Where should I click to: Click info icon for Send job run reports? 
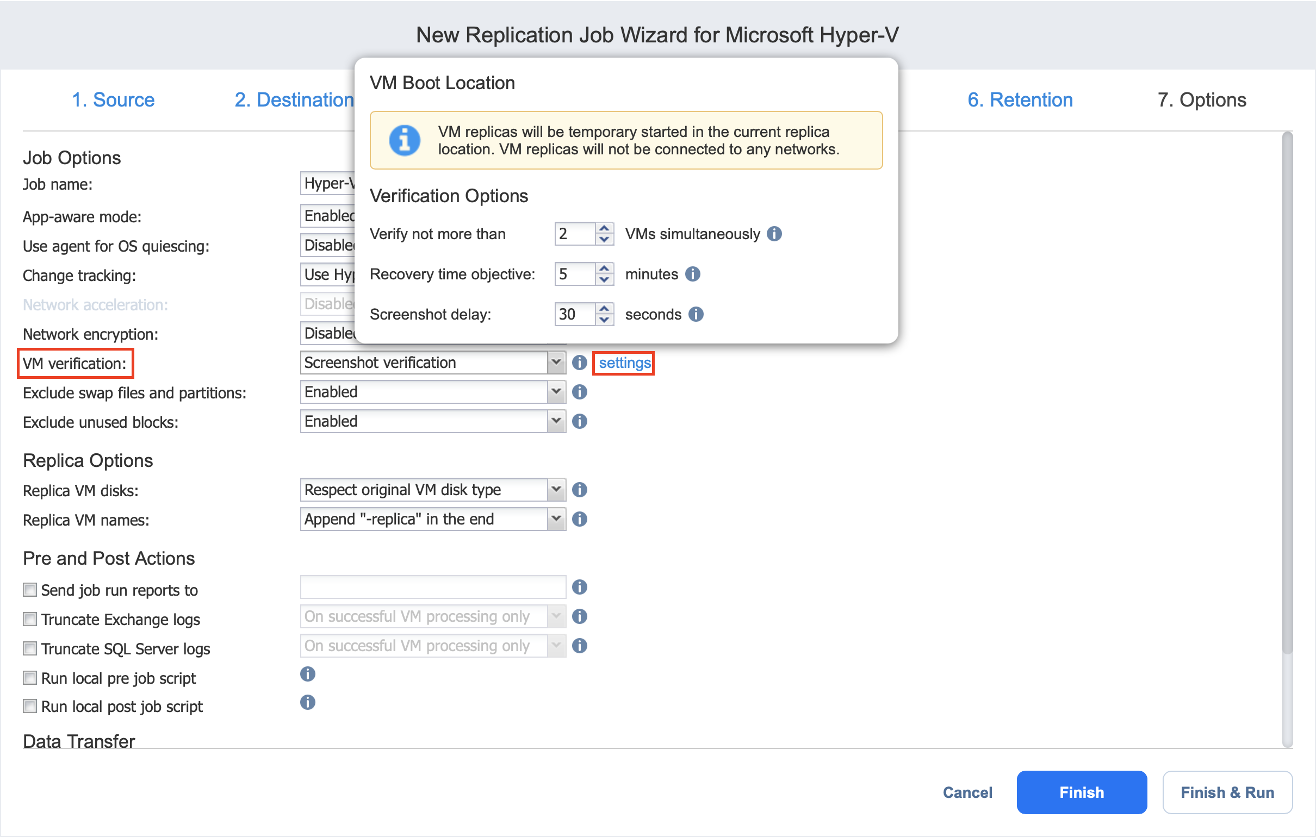tap(579, 587)
